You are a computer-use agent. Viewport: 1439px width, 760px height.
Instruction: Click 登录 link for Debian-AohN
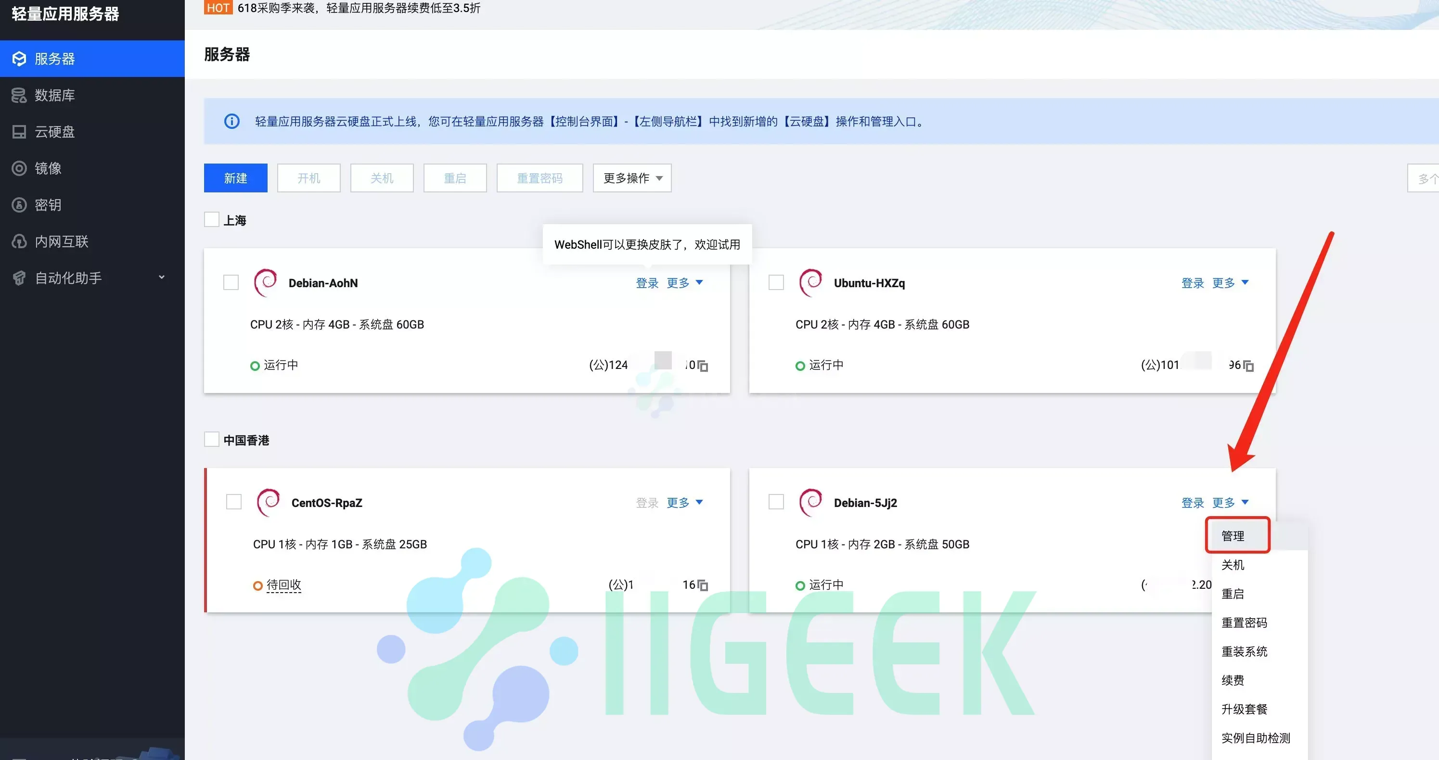tap(647, 283)
